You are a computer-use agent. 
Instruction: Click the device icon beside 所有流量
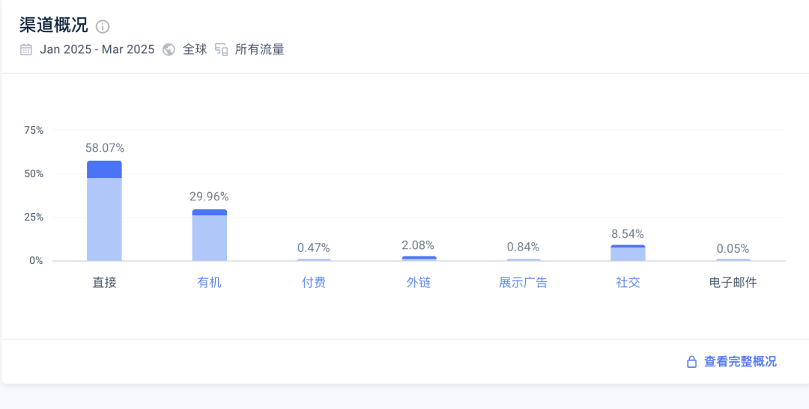[221, 50]
